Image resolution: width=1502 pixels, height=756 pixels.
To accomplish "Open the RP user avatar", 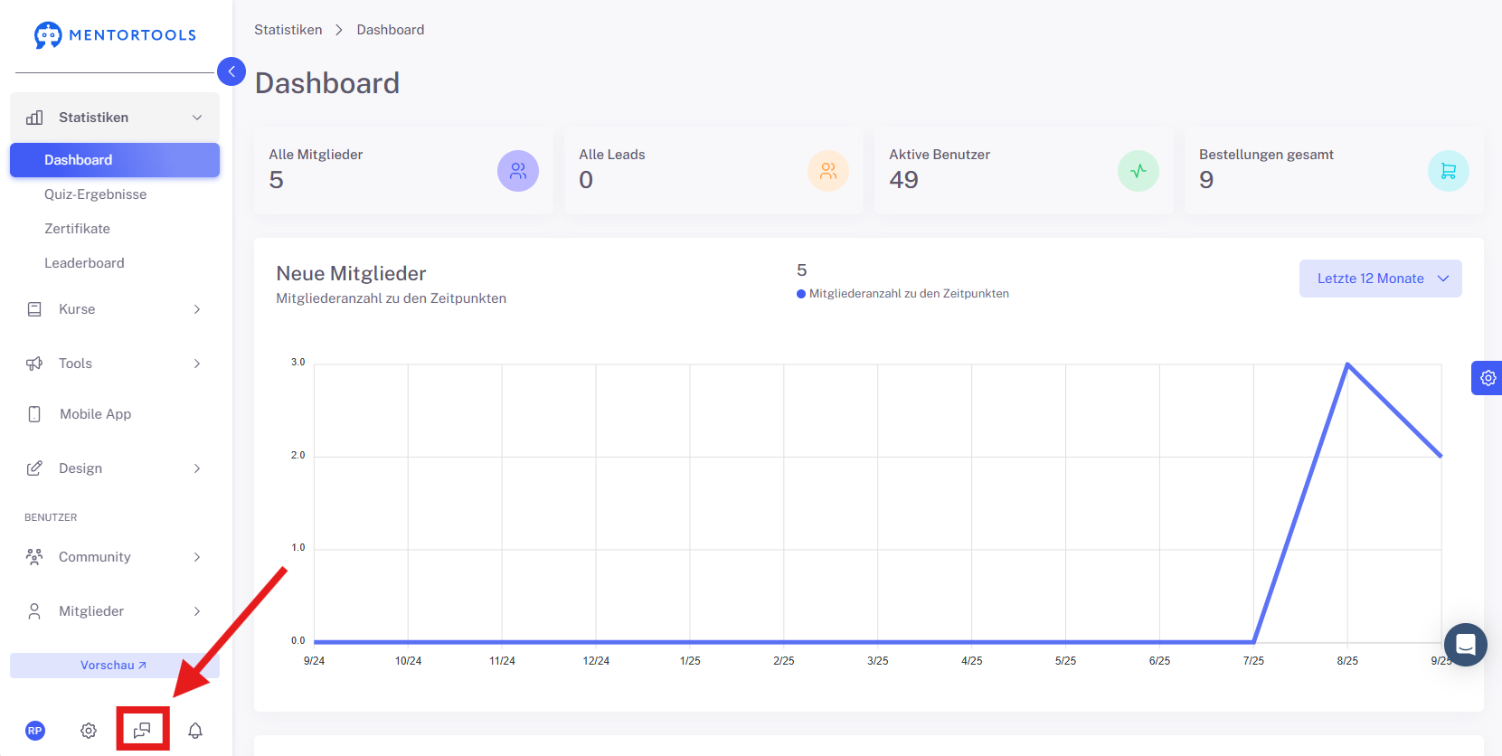I will (35, 731).
